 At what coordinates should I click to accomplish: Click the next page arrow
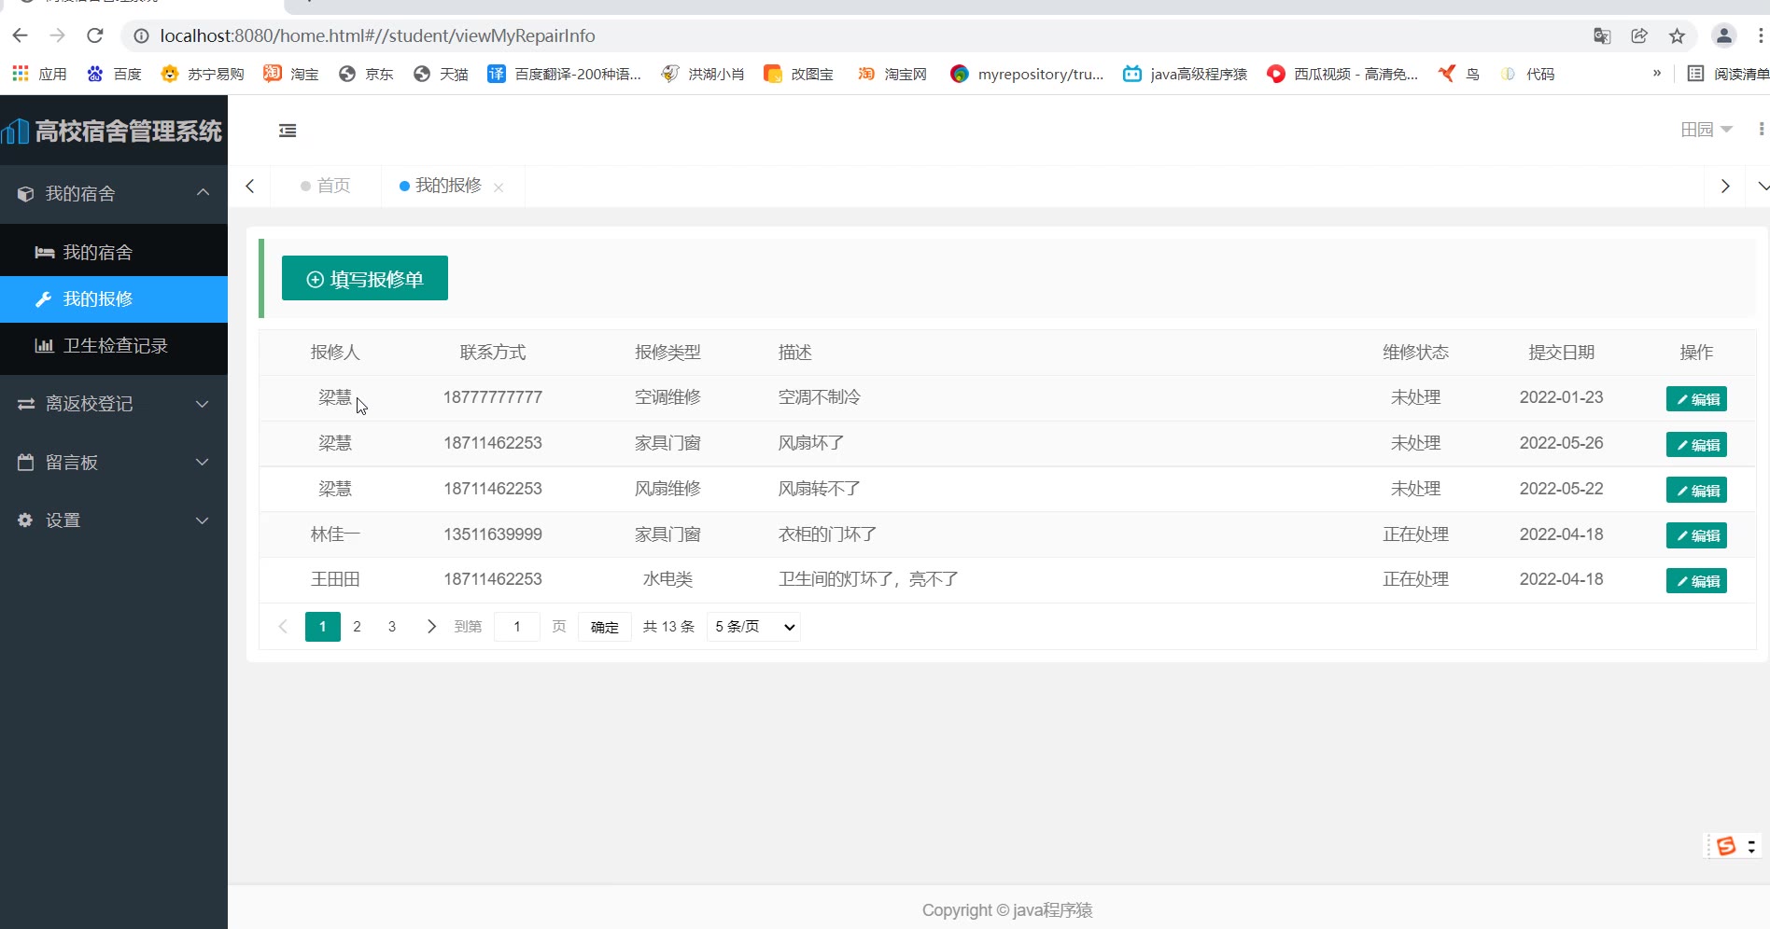[x=431, y=627]
